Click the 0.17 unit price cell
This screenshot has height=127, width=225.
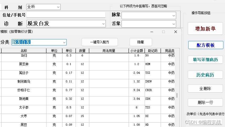(x=69, y=75)
